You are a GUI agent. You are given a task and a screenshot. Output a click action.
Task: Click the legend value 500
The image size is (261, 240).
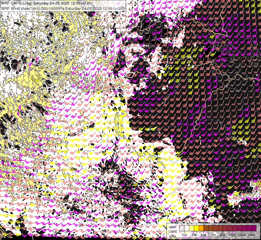pyautogui.click(x=203, y=235)
